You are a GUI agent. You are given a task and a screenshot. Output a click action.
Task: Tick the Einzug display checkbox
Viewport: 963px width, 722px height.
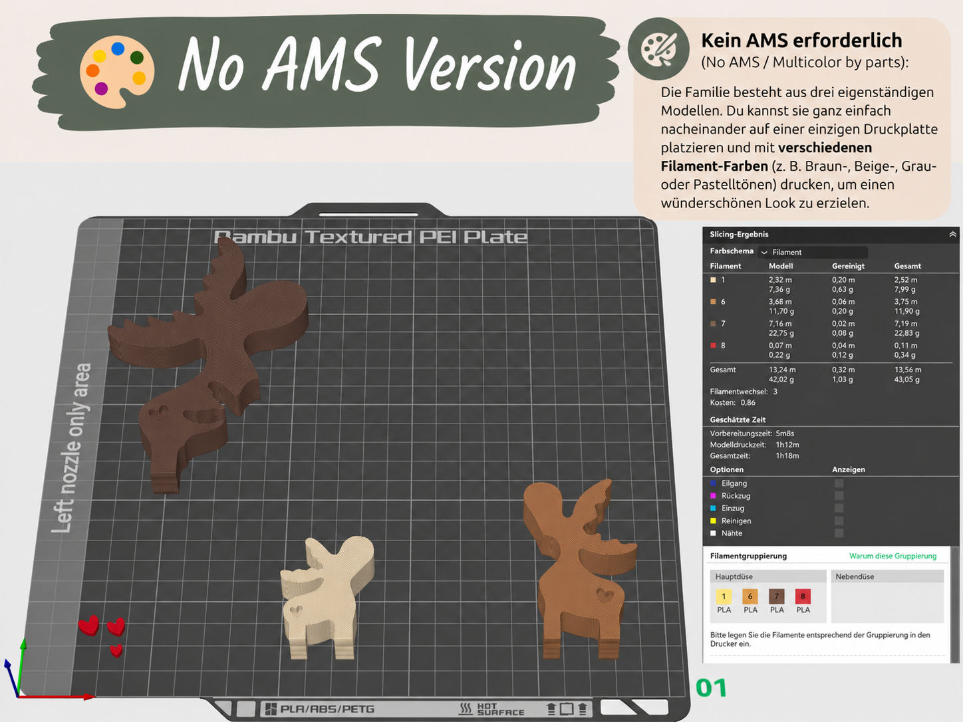(839, 508)
